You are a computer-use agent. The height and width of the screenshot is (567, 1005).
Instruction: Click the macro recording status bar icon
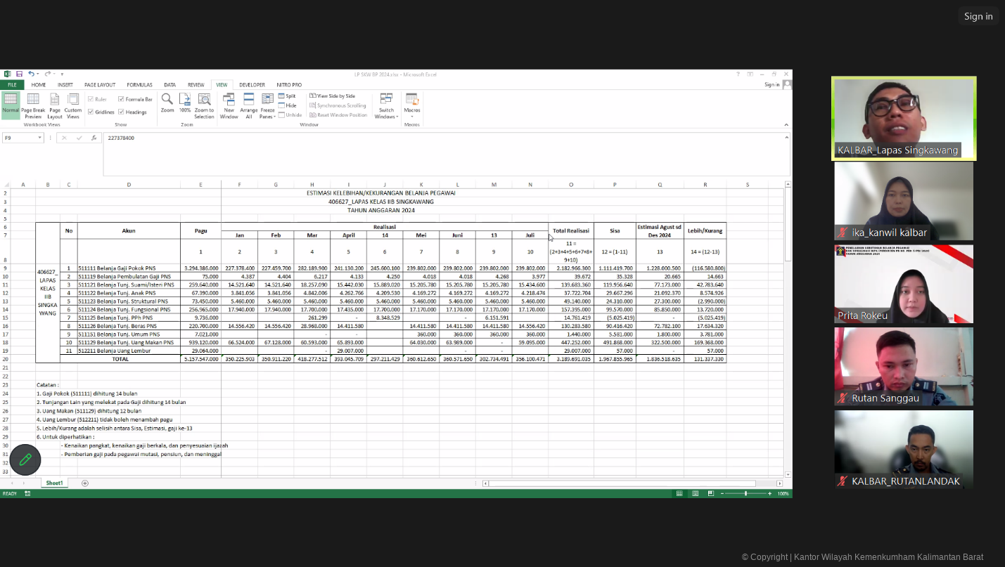pyautogui.click(x=27, y=494)
